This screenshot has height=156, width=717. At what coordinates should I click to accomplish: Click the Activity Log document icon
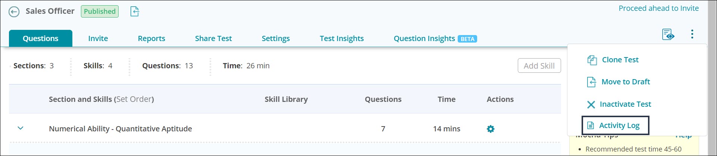pyautogui.click(x=591, y=125)
